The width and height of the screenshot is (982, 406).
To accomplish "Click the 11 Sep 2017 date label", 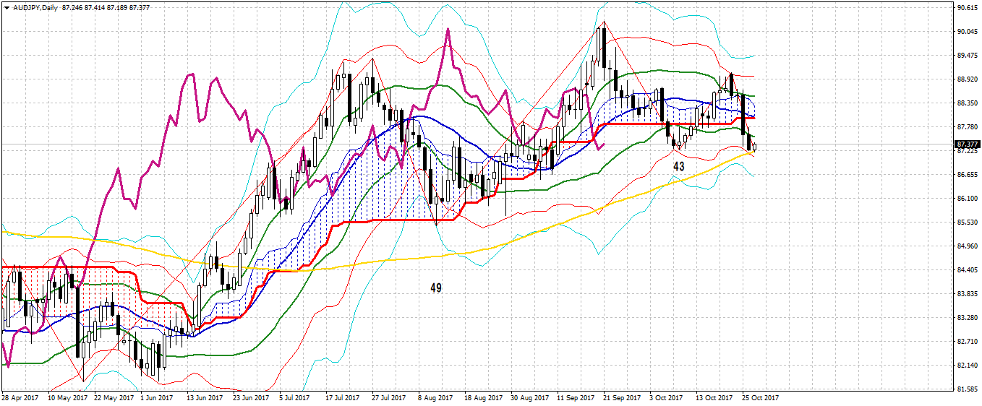I will pyautogui.click(x=576, y=398).
